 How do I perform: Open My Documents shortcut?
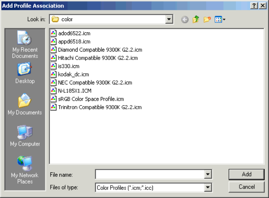point(25,105)
